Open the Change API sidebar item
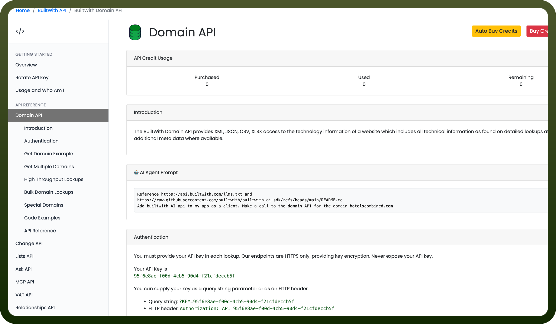 pyautogui.click(x=29, y=243)
